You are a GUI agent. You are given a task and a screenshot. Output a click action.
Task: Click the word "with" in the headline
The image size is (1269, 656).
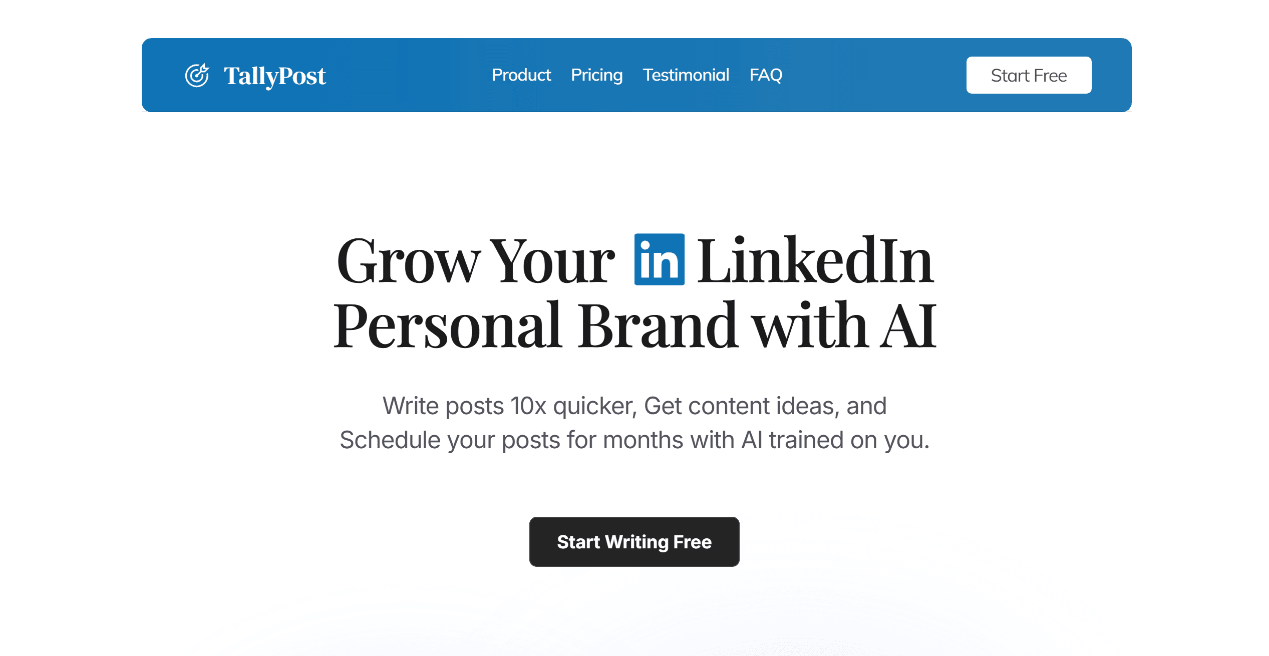tap(810, 325)
